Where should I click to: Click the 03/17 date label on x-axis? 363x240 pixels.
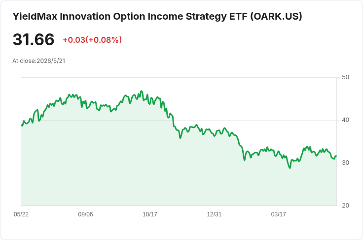click(278, 214)
